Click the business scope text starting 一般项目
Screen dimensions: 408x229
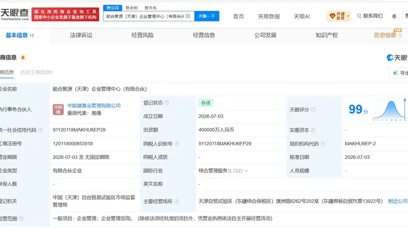[162, 219]
